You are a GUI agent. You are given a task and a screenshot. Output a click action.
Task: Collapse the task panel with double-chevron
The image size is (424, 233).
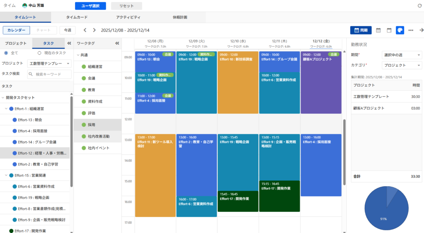tap(68, 43)
